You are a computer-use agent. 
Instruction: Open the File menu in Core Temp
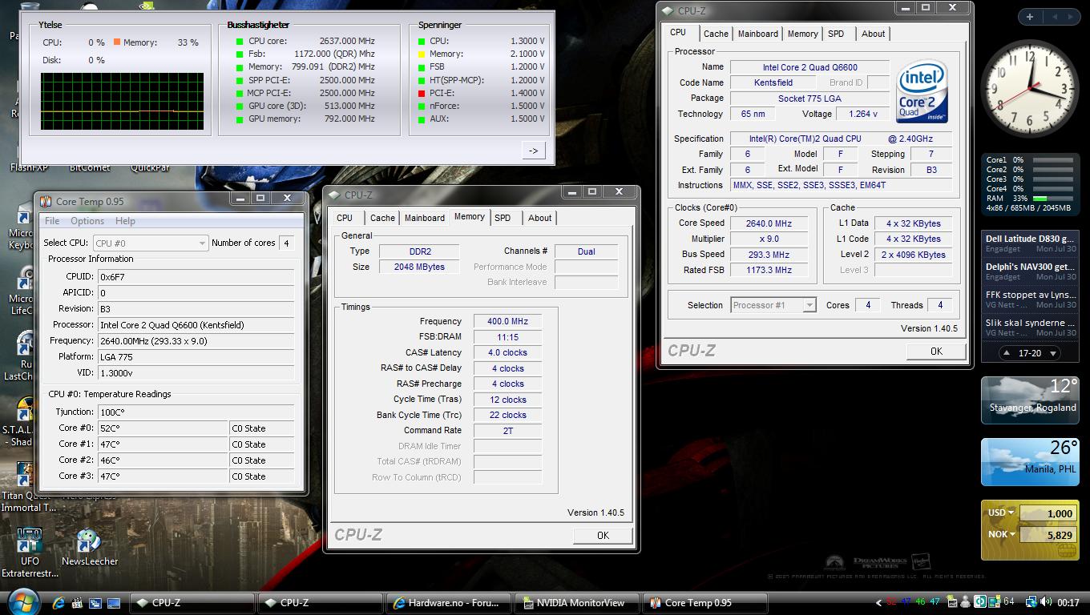tap(52, 221)
